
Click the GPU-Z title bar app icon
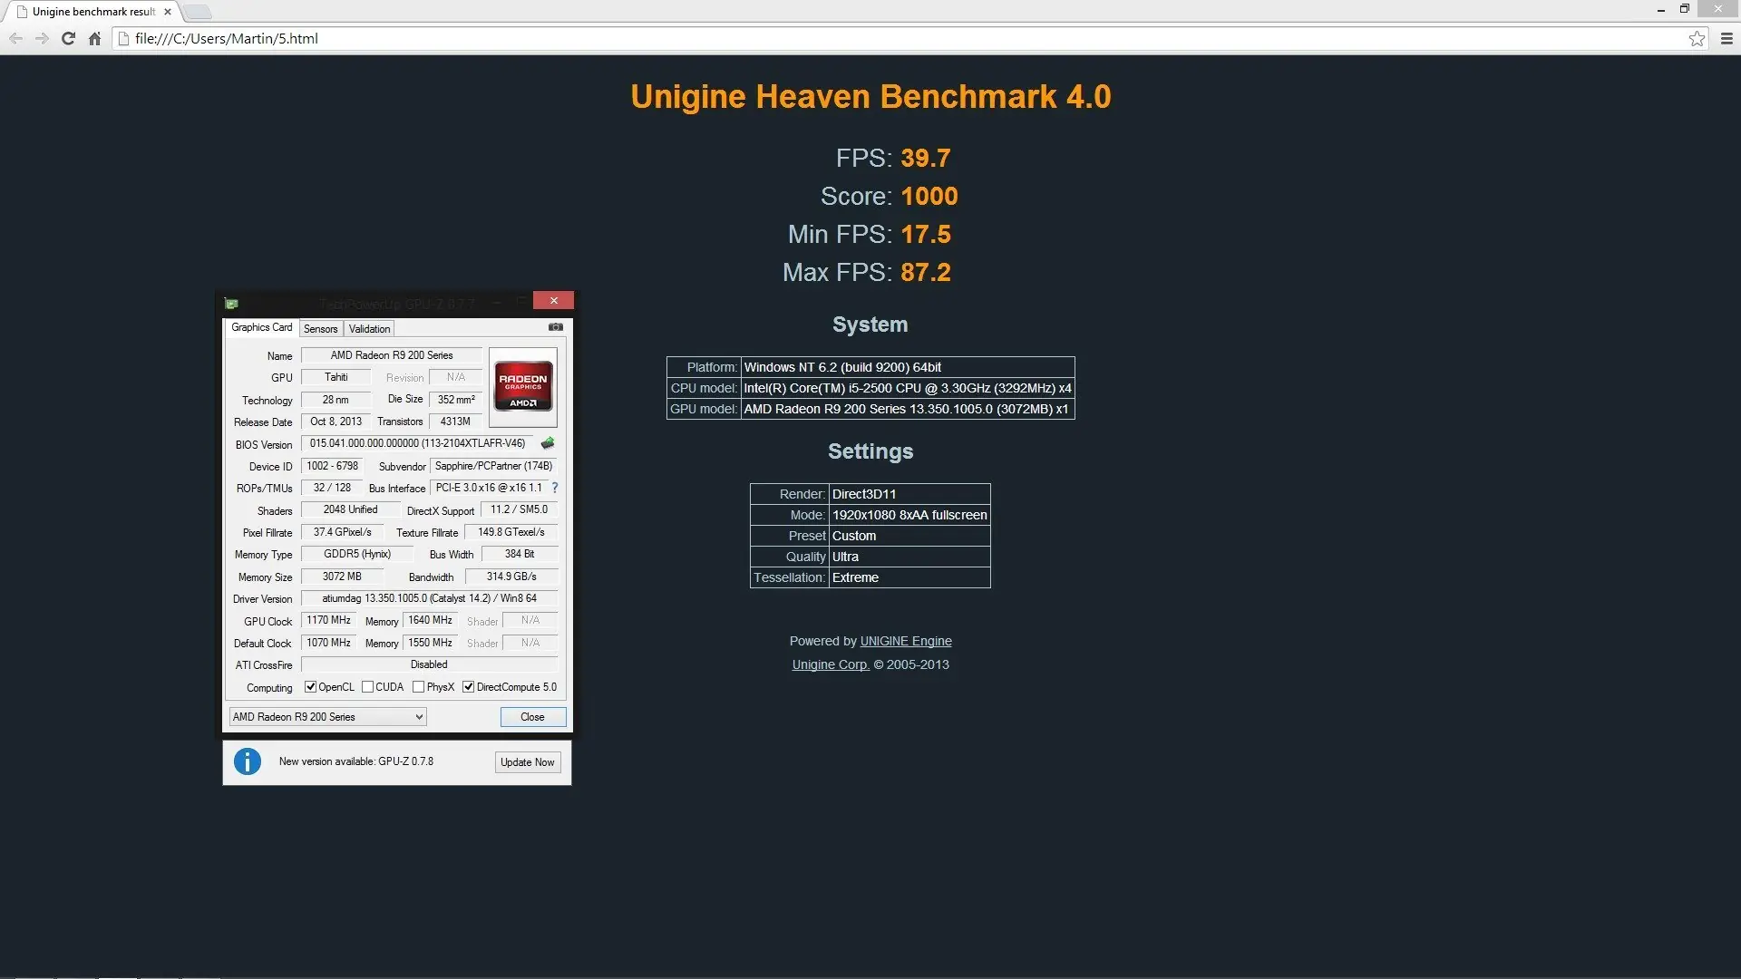click(231, 303)
